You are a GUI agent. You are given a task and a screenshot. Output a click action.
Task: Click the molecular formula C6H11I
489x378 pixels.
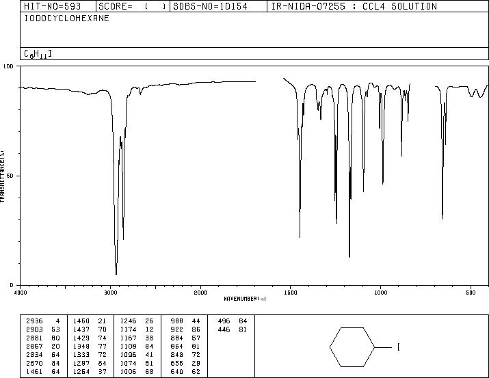38,54
